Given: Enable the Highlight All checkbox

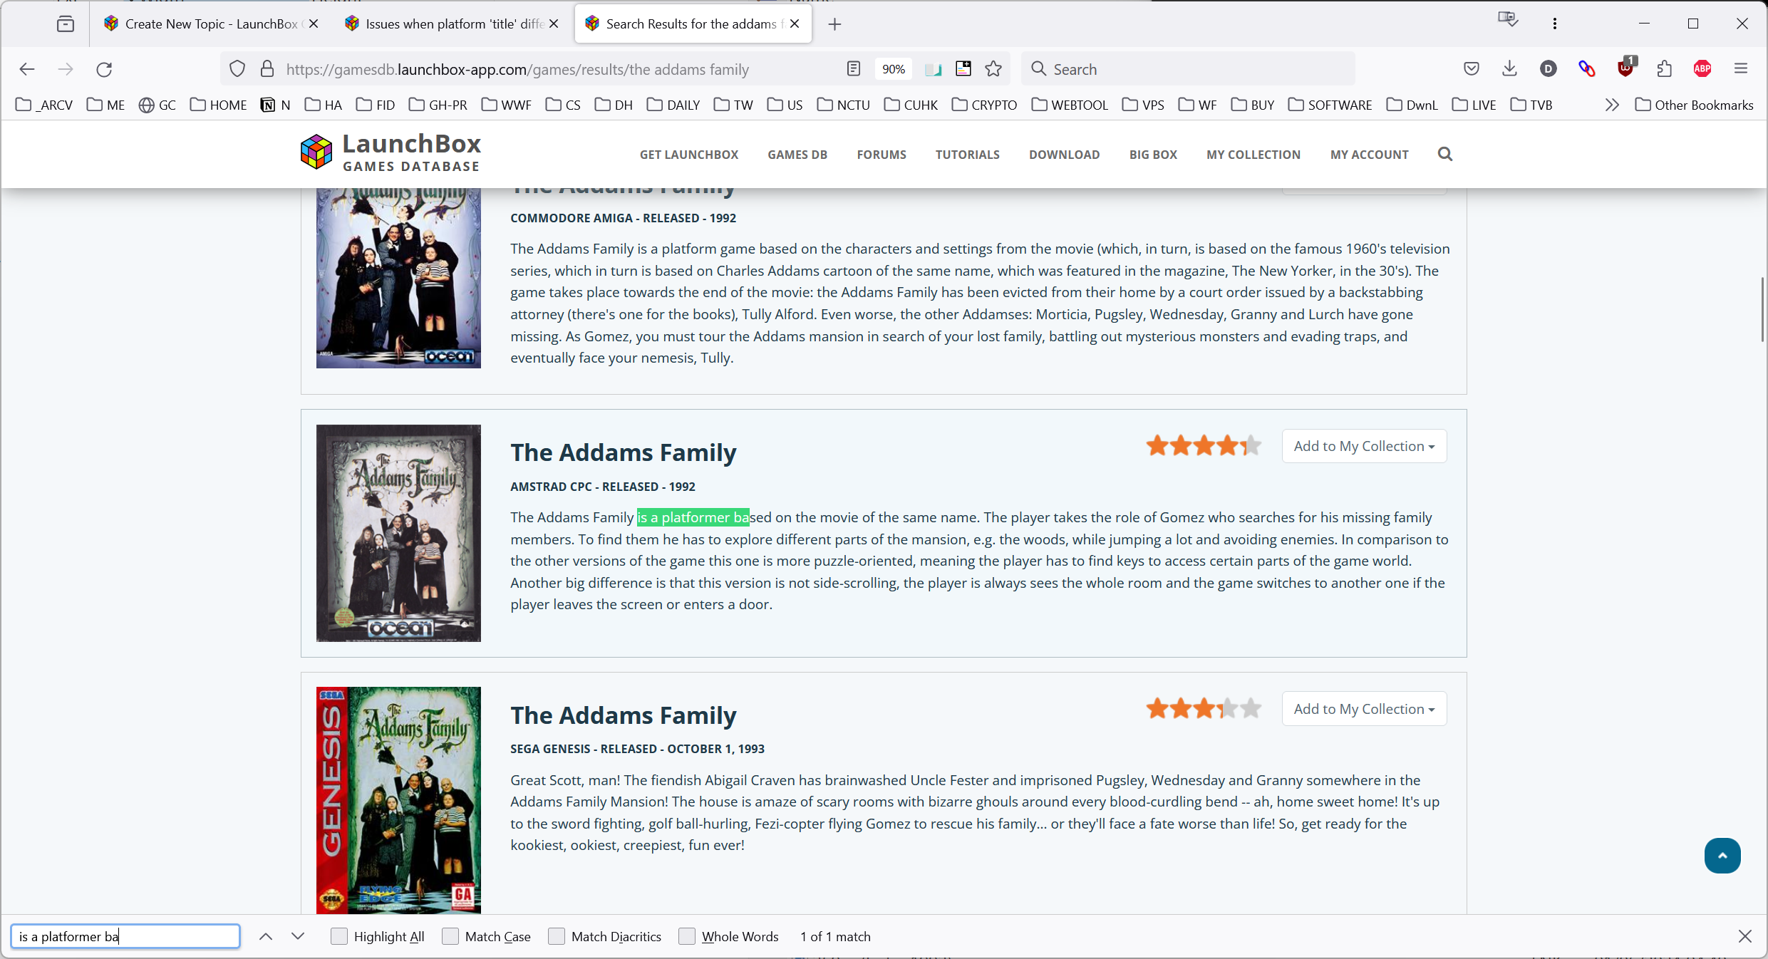Looking at the screenshot, I should point(339,936).
